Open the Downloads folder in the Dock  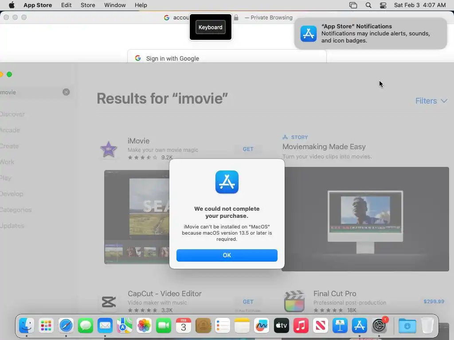tap(407, 326)
